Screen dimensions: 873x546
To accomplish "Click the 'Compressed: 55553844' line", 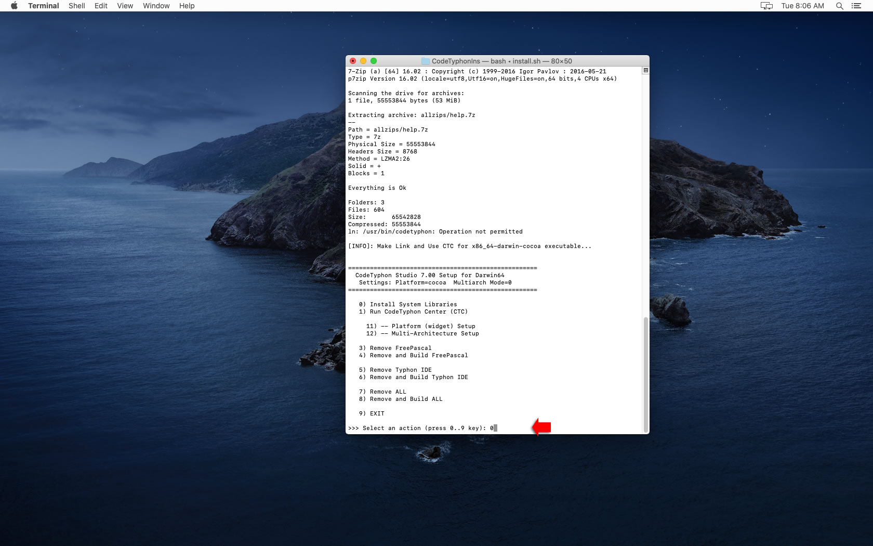I will click(x=385, y=224).
